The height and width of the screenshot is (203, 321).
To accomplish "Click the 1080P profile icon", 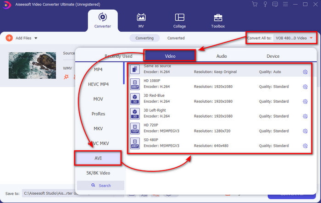I will 135,84.
